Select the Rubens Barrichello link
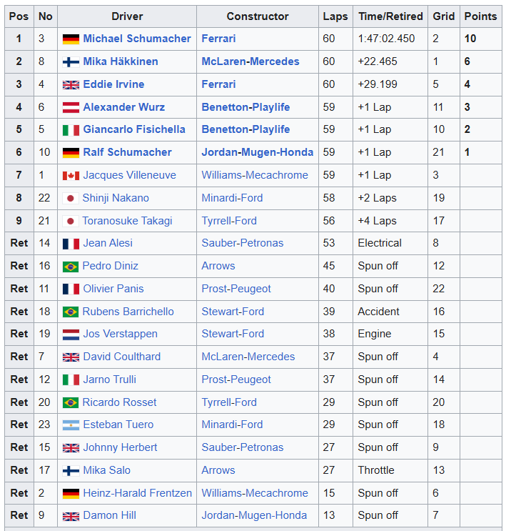 coord(128,312)
